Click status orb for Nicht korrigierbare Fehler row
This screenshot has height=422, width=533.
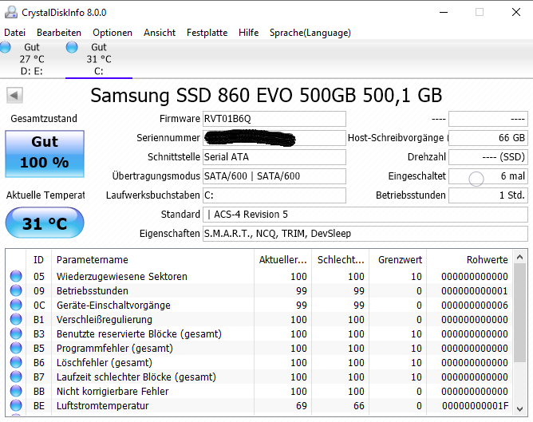coord(16,391)
